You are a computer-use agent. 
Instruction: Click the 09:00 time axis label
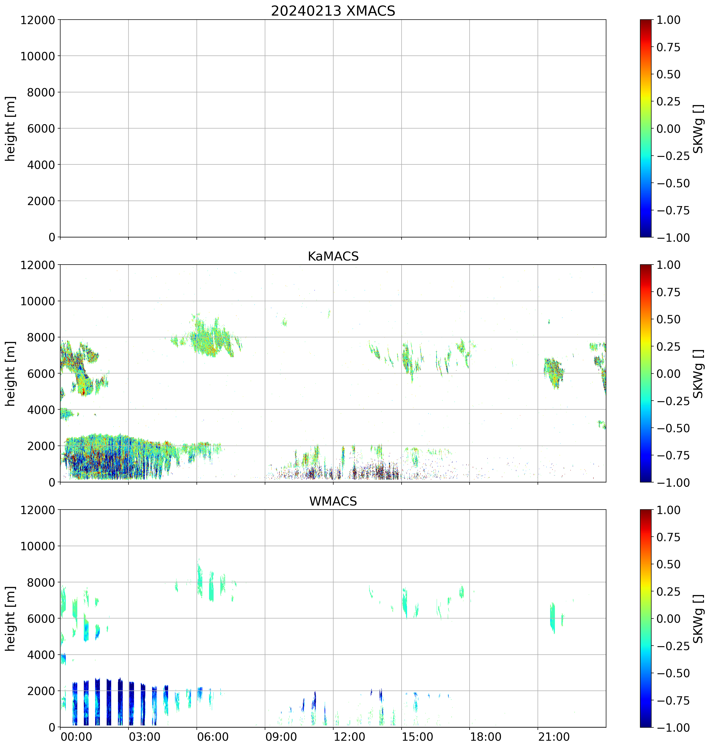click(281, 737)
